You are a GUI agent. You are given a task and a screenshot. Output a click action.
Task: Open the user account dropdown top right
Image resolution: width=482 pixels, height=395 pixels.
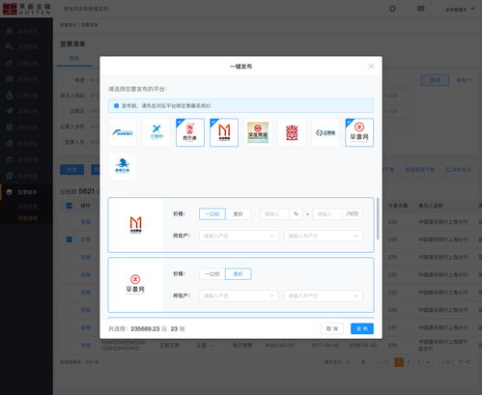(x=460, y=10)
